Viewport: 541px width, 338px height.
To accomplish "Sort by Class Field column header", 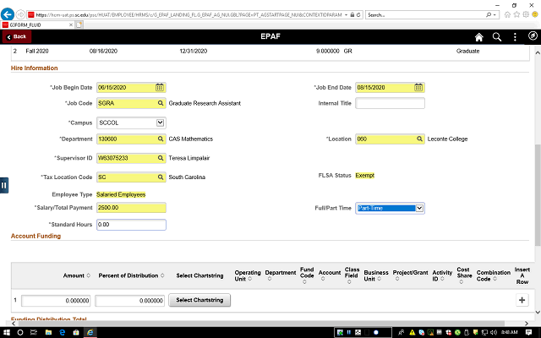I will [x=352, y=275].
